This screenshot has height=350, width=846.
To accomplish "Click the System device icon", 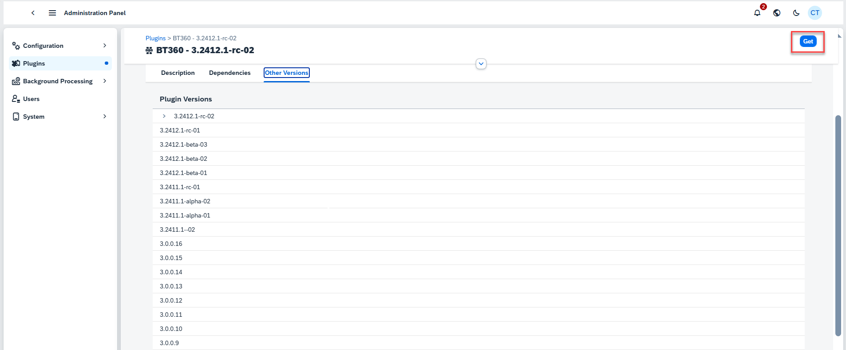I will point(16,117).
